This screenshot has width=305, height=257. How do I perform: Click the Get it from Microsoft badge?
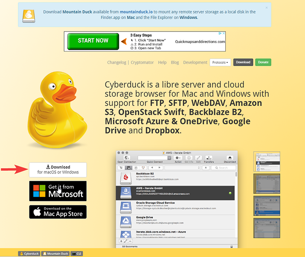pos(58,191)
